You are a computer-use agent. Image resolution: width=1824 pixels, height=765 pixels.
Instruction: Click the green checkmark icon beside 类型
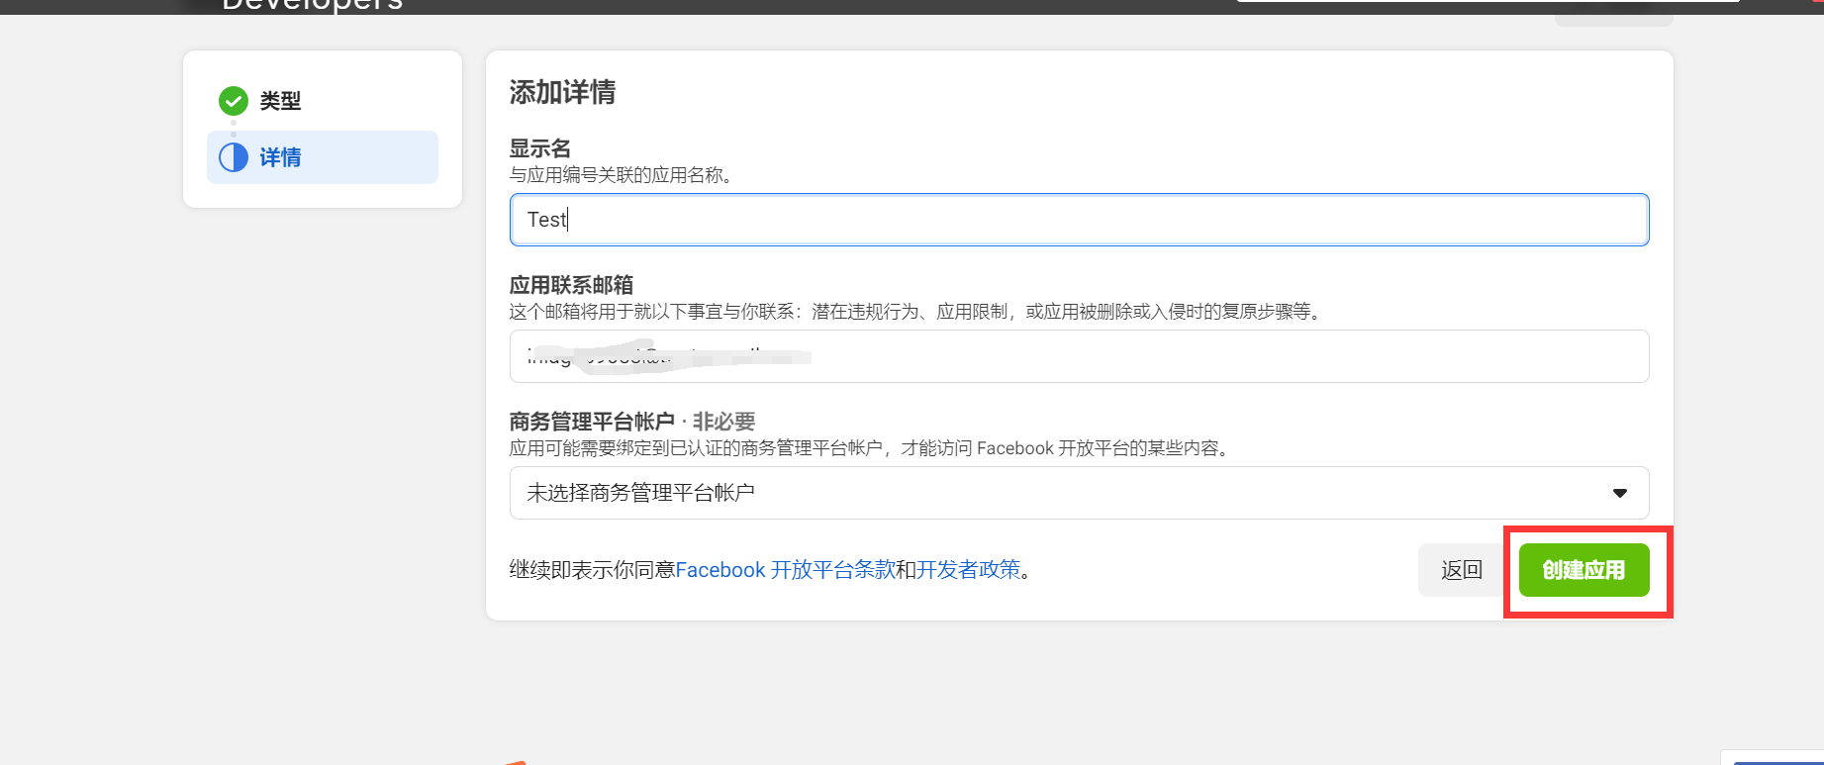point(234,101)
